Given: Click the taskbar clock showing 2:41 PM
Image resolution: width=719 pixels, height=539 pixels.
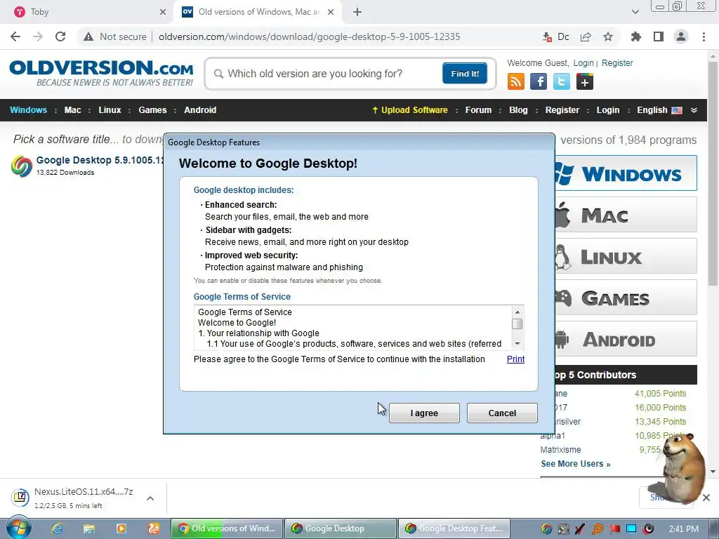Looking at the screenshot, I should [684, 529].
